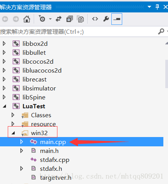Expand the libcocos2d project
Viewport: 168px width, 184px height.
click(x=4, y=61)
